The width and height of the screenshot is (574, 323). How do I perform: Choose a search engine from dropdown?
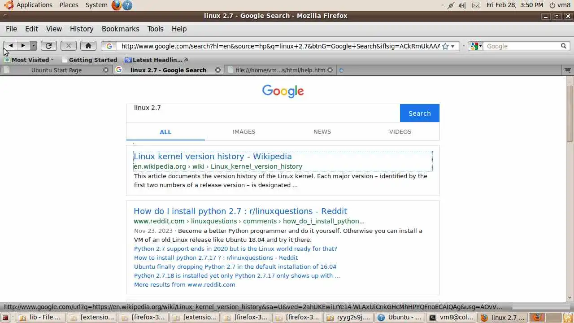tap(475, 46)
